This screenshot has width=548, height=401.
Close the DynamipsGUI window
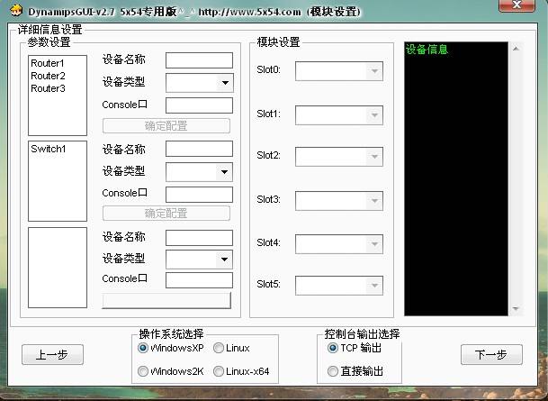(x=517, y=5)
